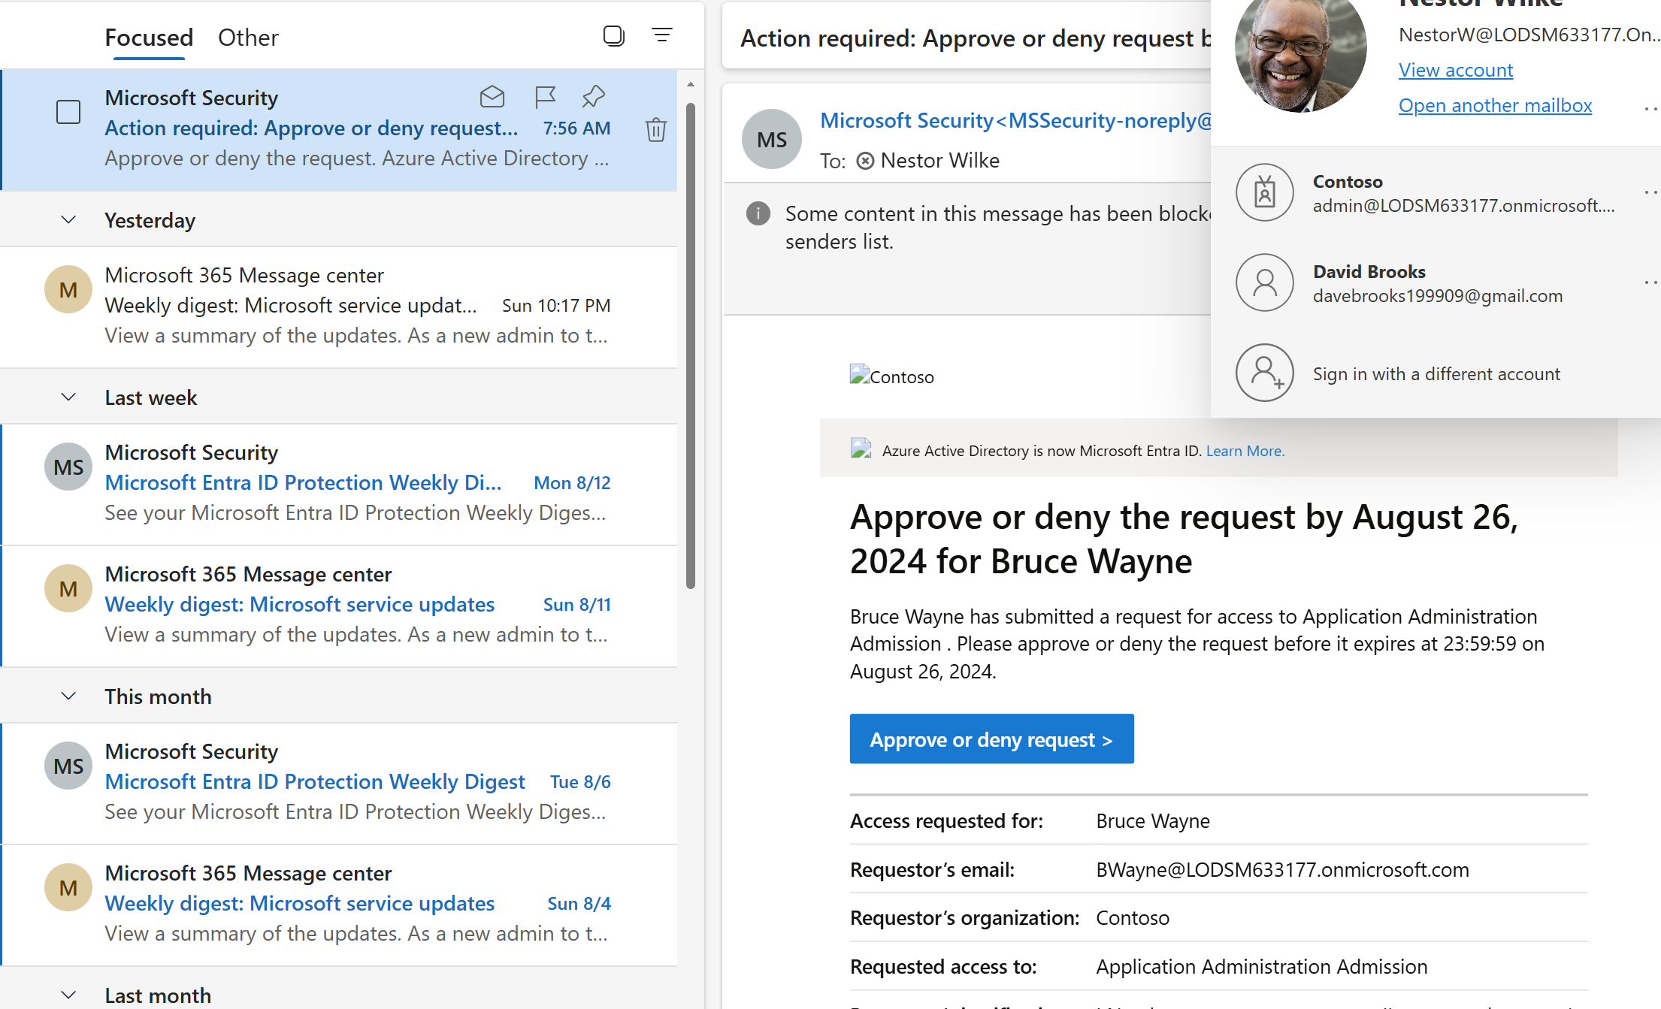Image resolution: width=1661 pixels, height=1009 pixels.
Task: Flag the Microsoft Security message
Action: 544,97
